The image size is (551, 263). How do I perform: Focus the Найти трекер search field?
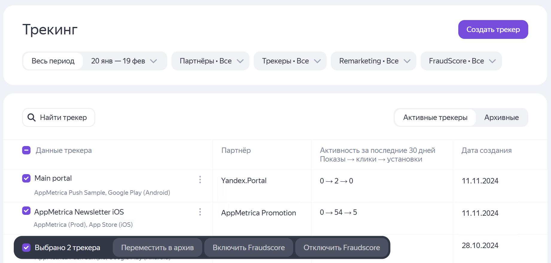63,118
